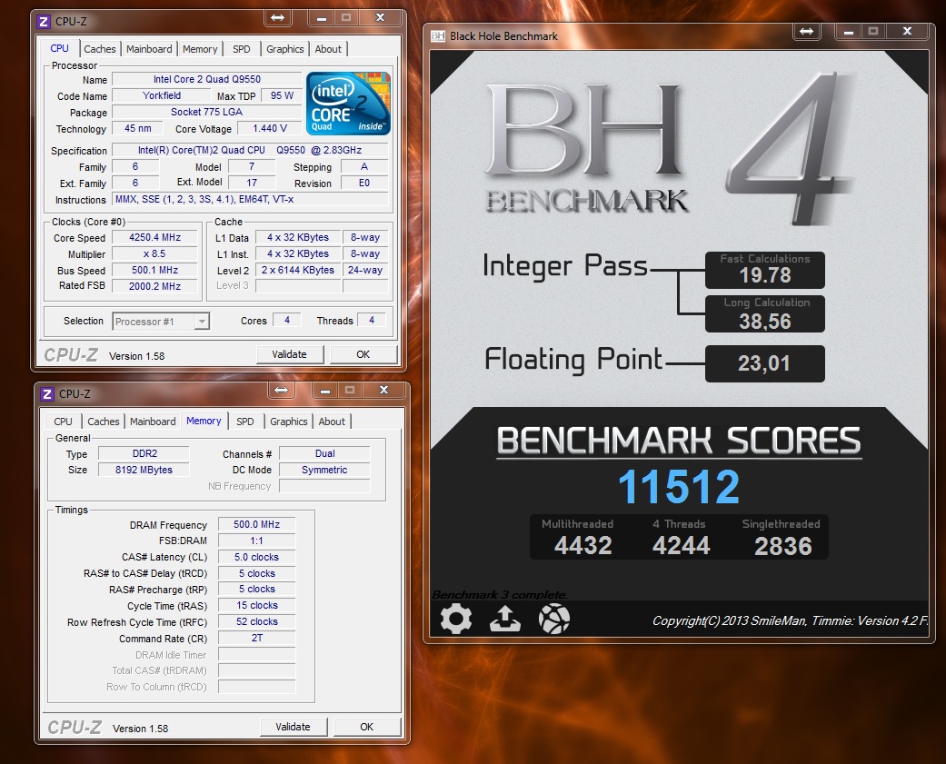The height and width of the screenshot is (764, 946).
Task: Switch to Caches tab in top CPU-Z
Action: (x=100, y=49)
